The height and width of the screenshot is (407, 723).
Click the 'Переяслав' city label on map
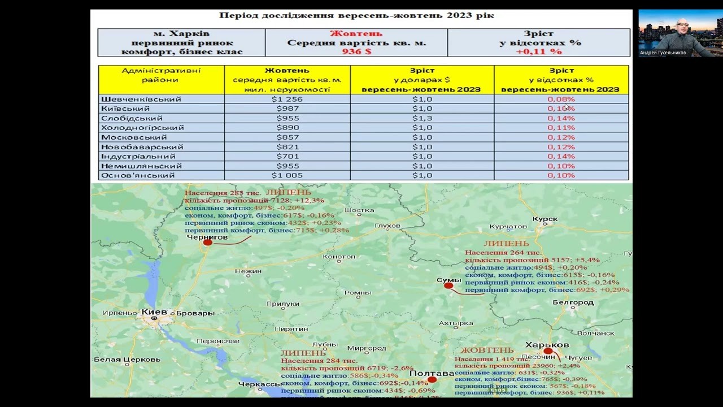(x=217, y=341)
